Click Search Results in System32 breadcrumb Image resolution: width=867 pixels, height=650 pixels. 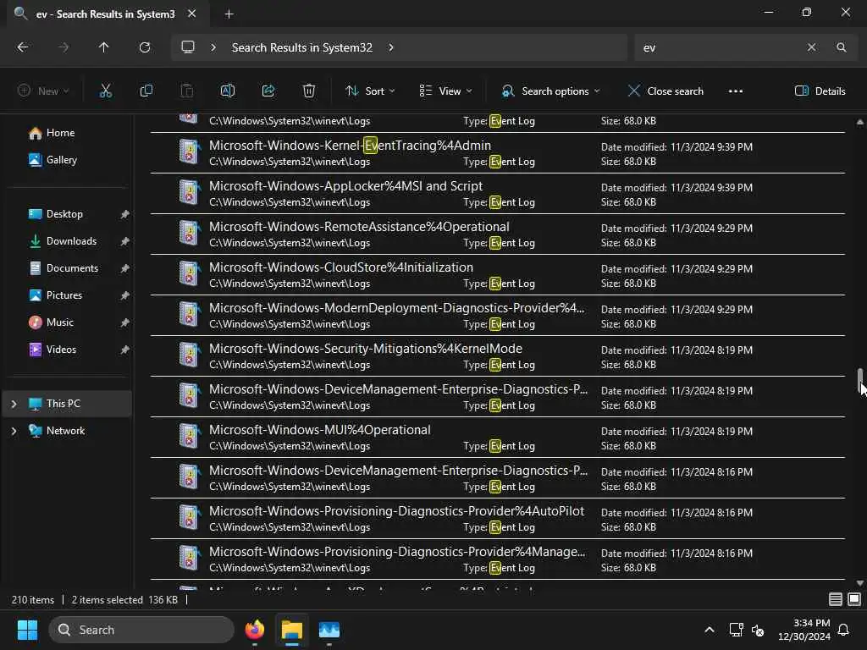tap(302, 47)
